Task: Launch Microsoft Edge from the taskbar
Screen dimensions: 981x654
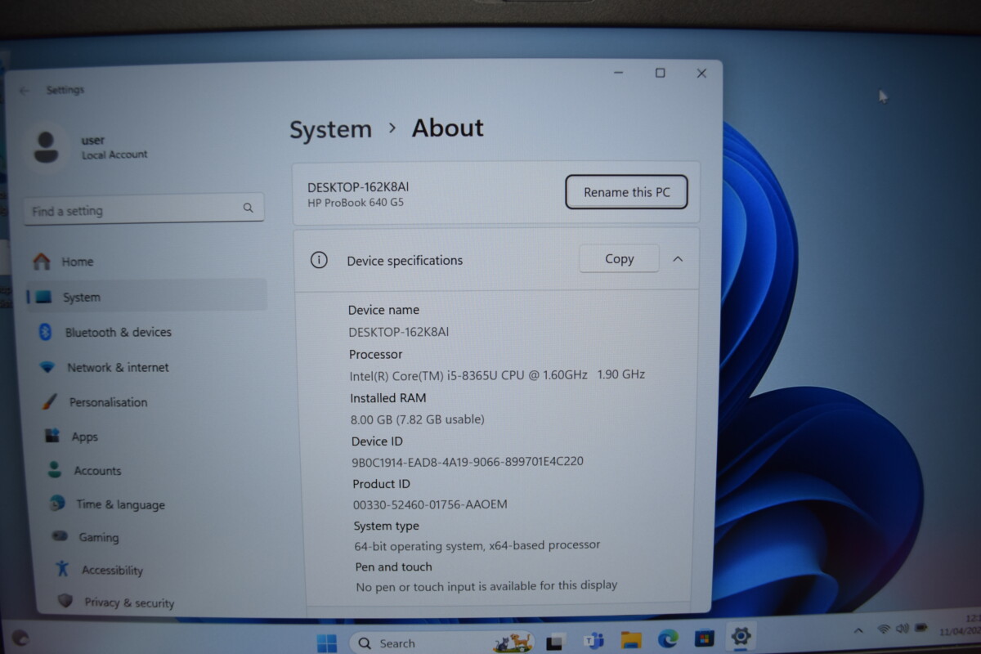Action: pyautogui.click(x=668, y=639)
